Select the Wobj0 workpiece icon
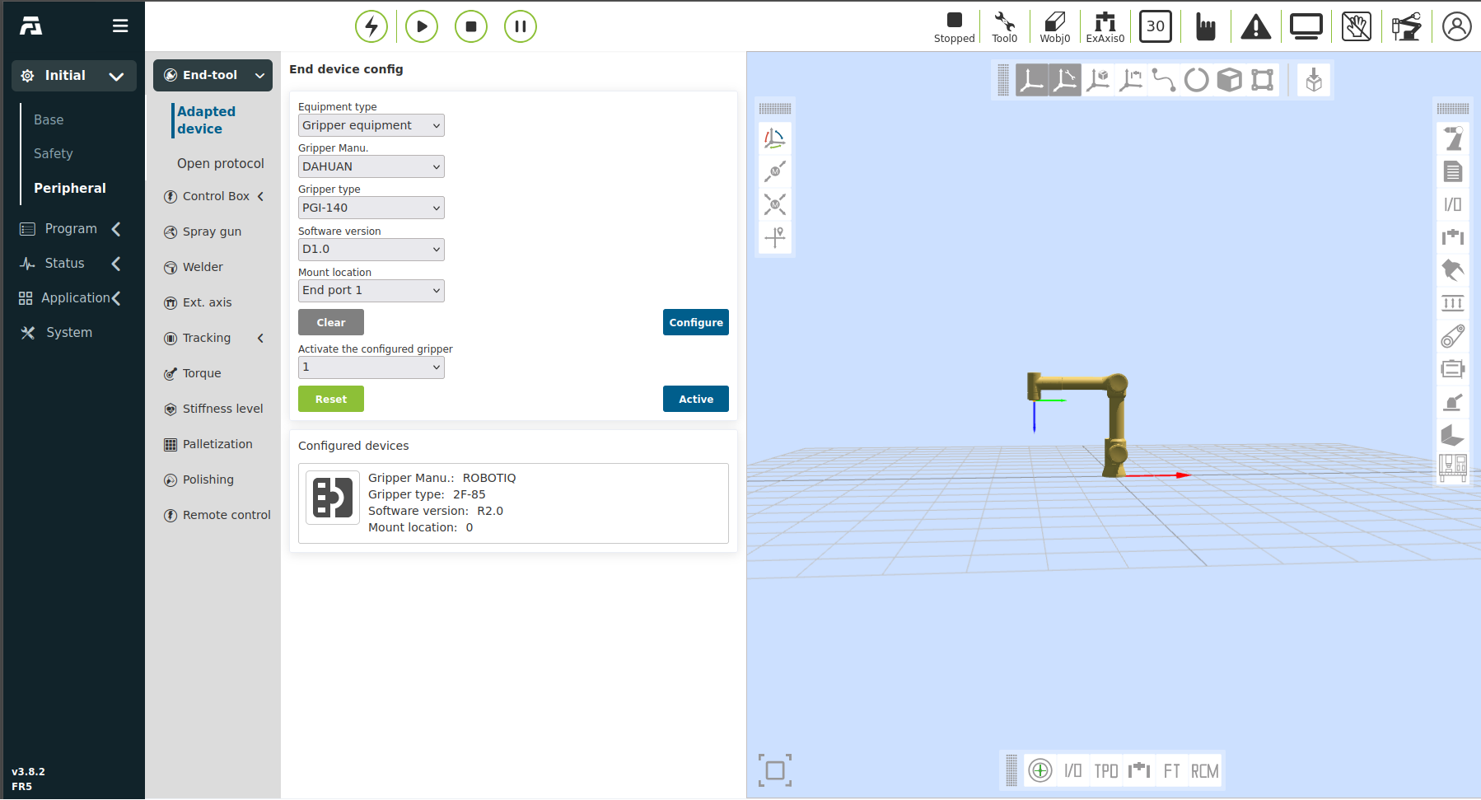This screenshot has height=800, width=1481. (1054, 27)
